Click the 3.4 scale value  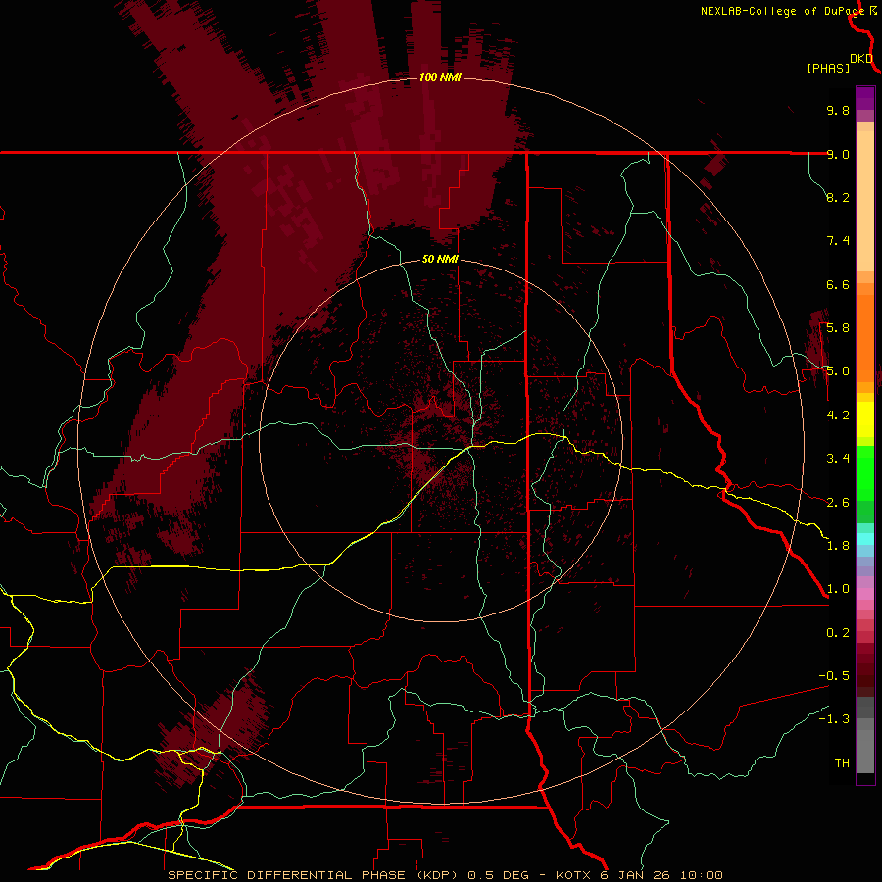(838, 459)
